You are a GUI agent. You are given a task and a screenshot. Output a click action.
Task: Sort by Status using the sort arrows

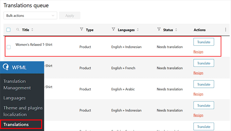[176, 30]
